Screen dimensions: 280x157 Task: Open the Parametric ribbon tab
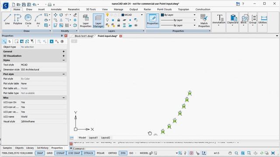coord(74,10)
